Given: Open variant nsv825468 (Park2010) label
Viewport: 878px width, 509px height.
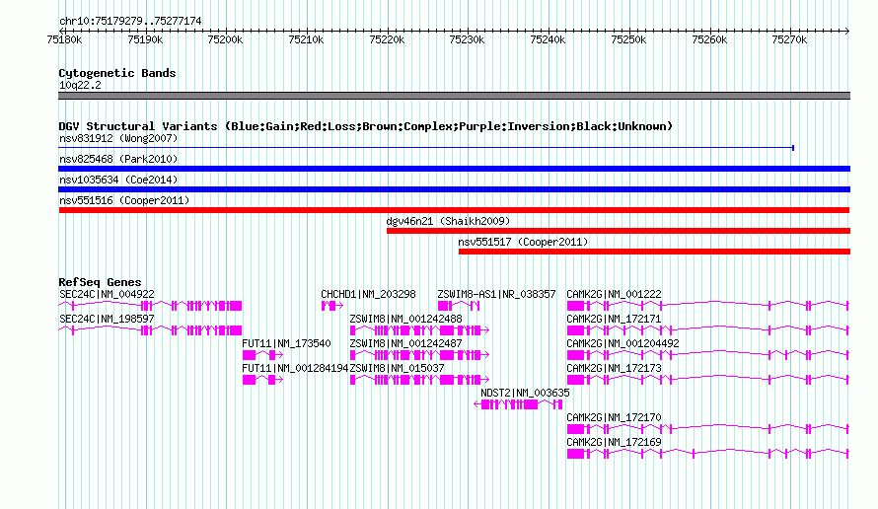Looking at the screenshot, I should (x=118, y=159).
